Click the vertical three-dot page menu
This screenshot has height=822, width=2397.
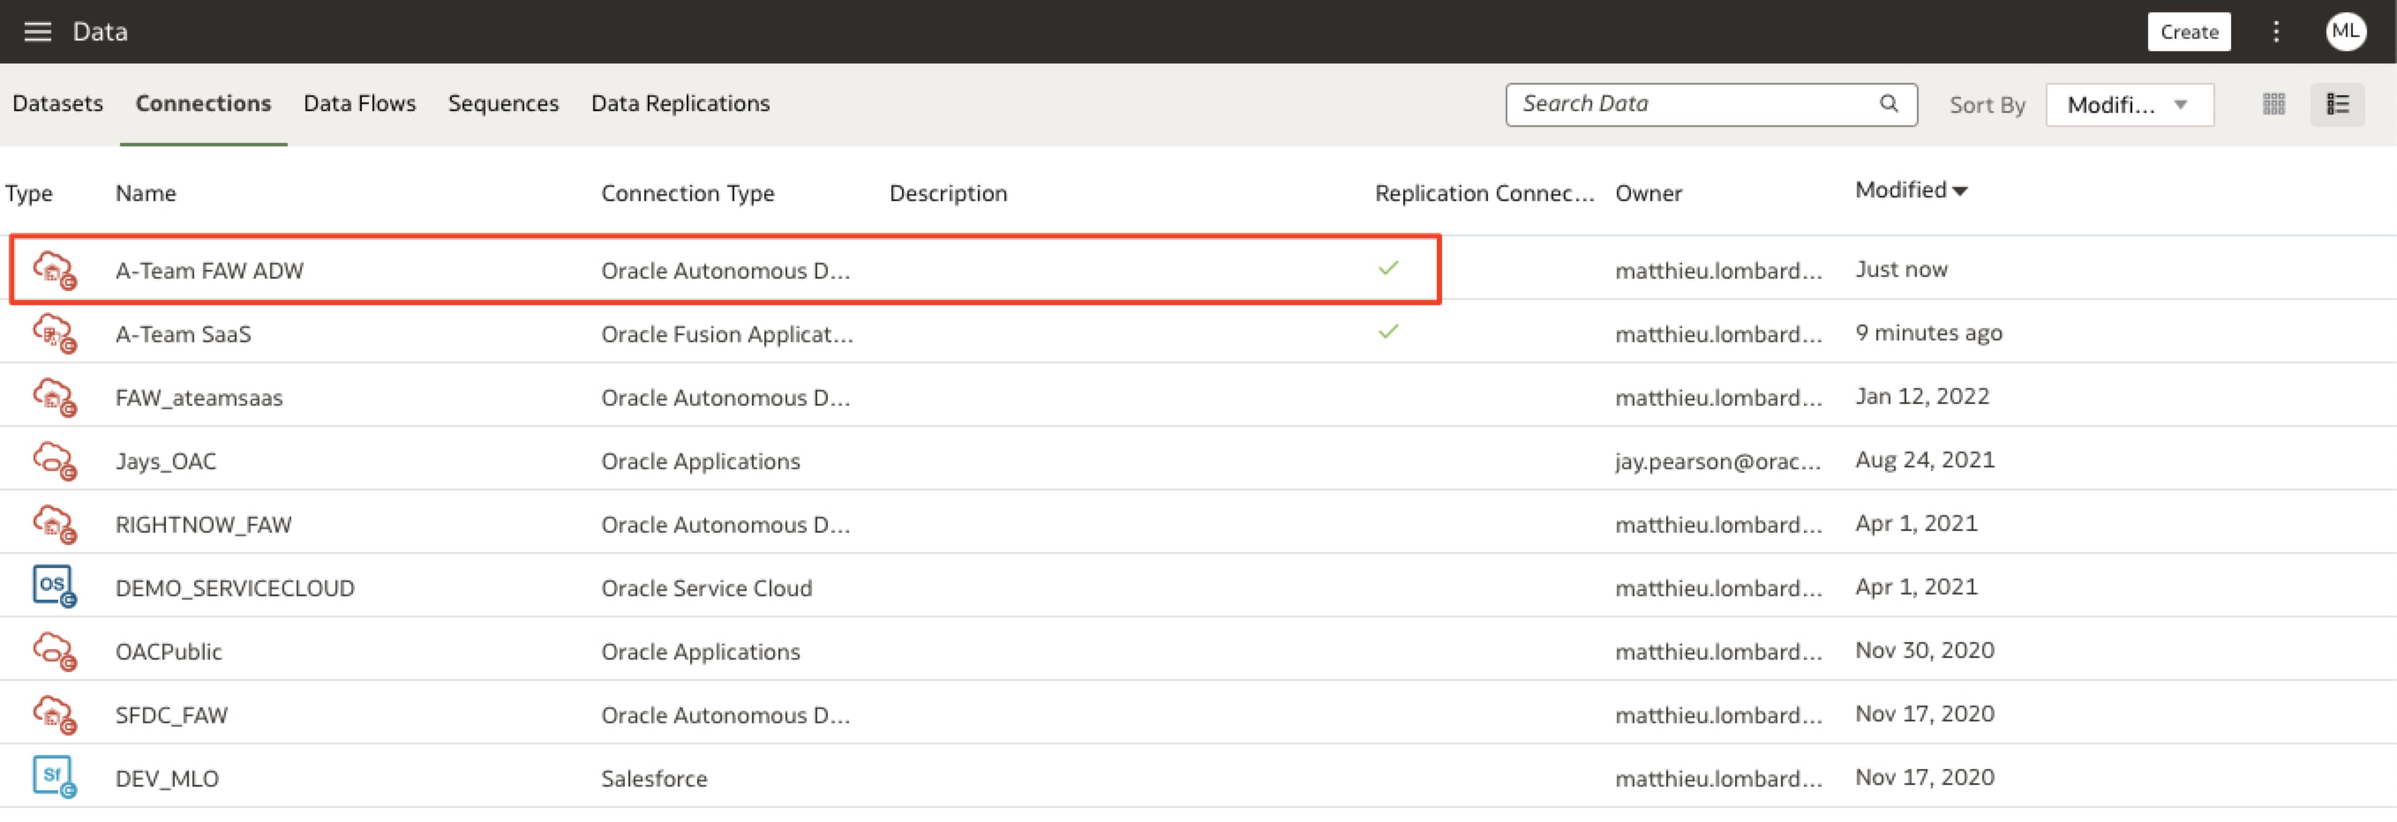pos(2276,32)
